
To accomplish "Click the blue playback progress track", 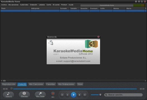I will point(75,89).
